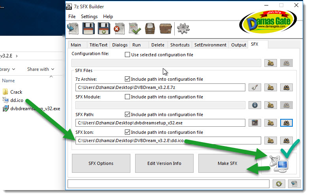309x196 pixels.
Task: Switch to the Dialogs tab
Action: tap(120, 45)
